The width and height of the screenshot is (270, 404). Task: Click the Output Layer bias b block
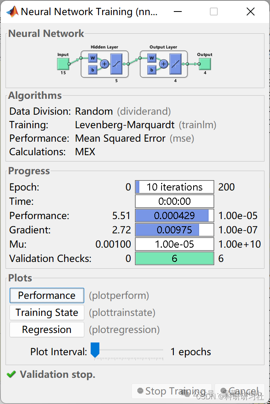pyautogui.click(x=152, y=70)
